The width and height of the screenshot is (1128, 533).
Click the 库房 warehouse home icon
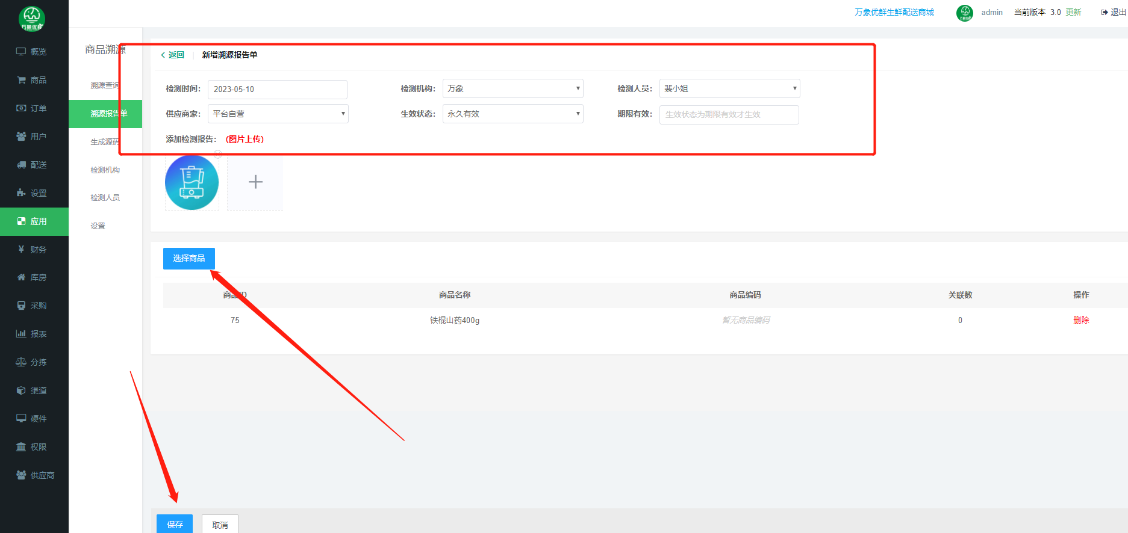21,277
